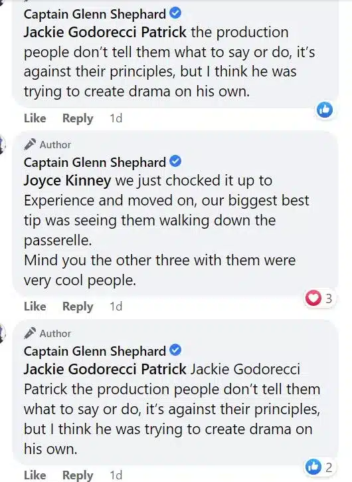The image size is (352, 482).
Task: Open Captain Glenn Shephard's profile from top comment
Action: click(x=95, y=14)
